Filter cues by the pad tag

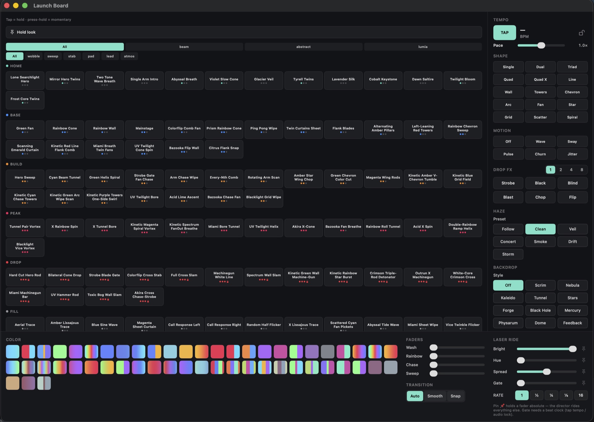(x=91, y=56)
